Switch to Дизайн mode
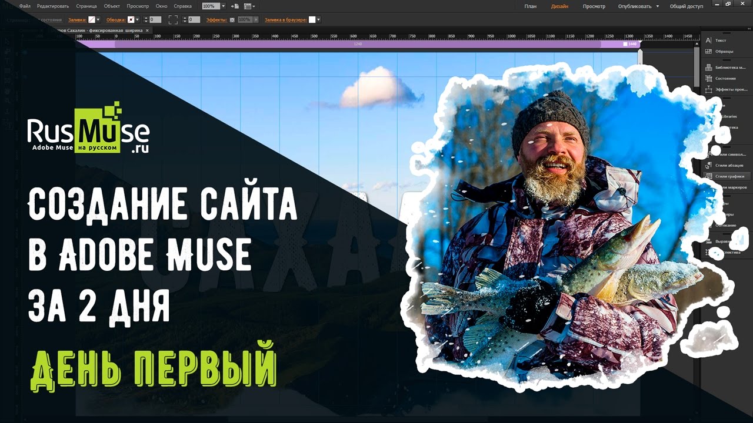 pos(559,6)
